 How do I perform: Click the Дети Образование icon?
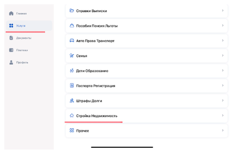pyautogui.click(x=72, y=70)
